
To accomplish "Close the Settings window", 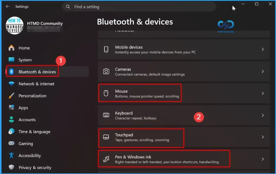I will [x=270, y=4].
